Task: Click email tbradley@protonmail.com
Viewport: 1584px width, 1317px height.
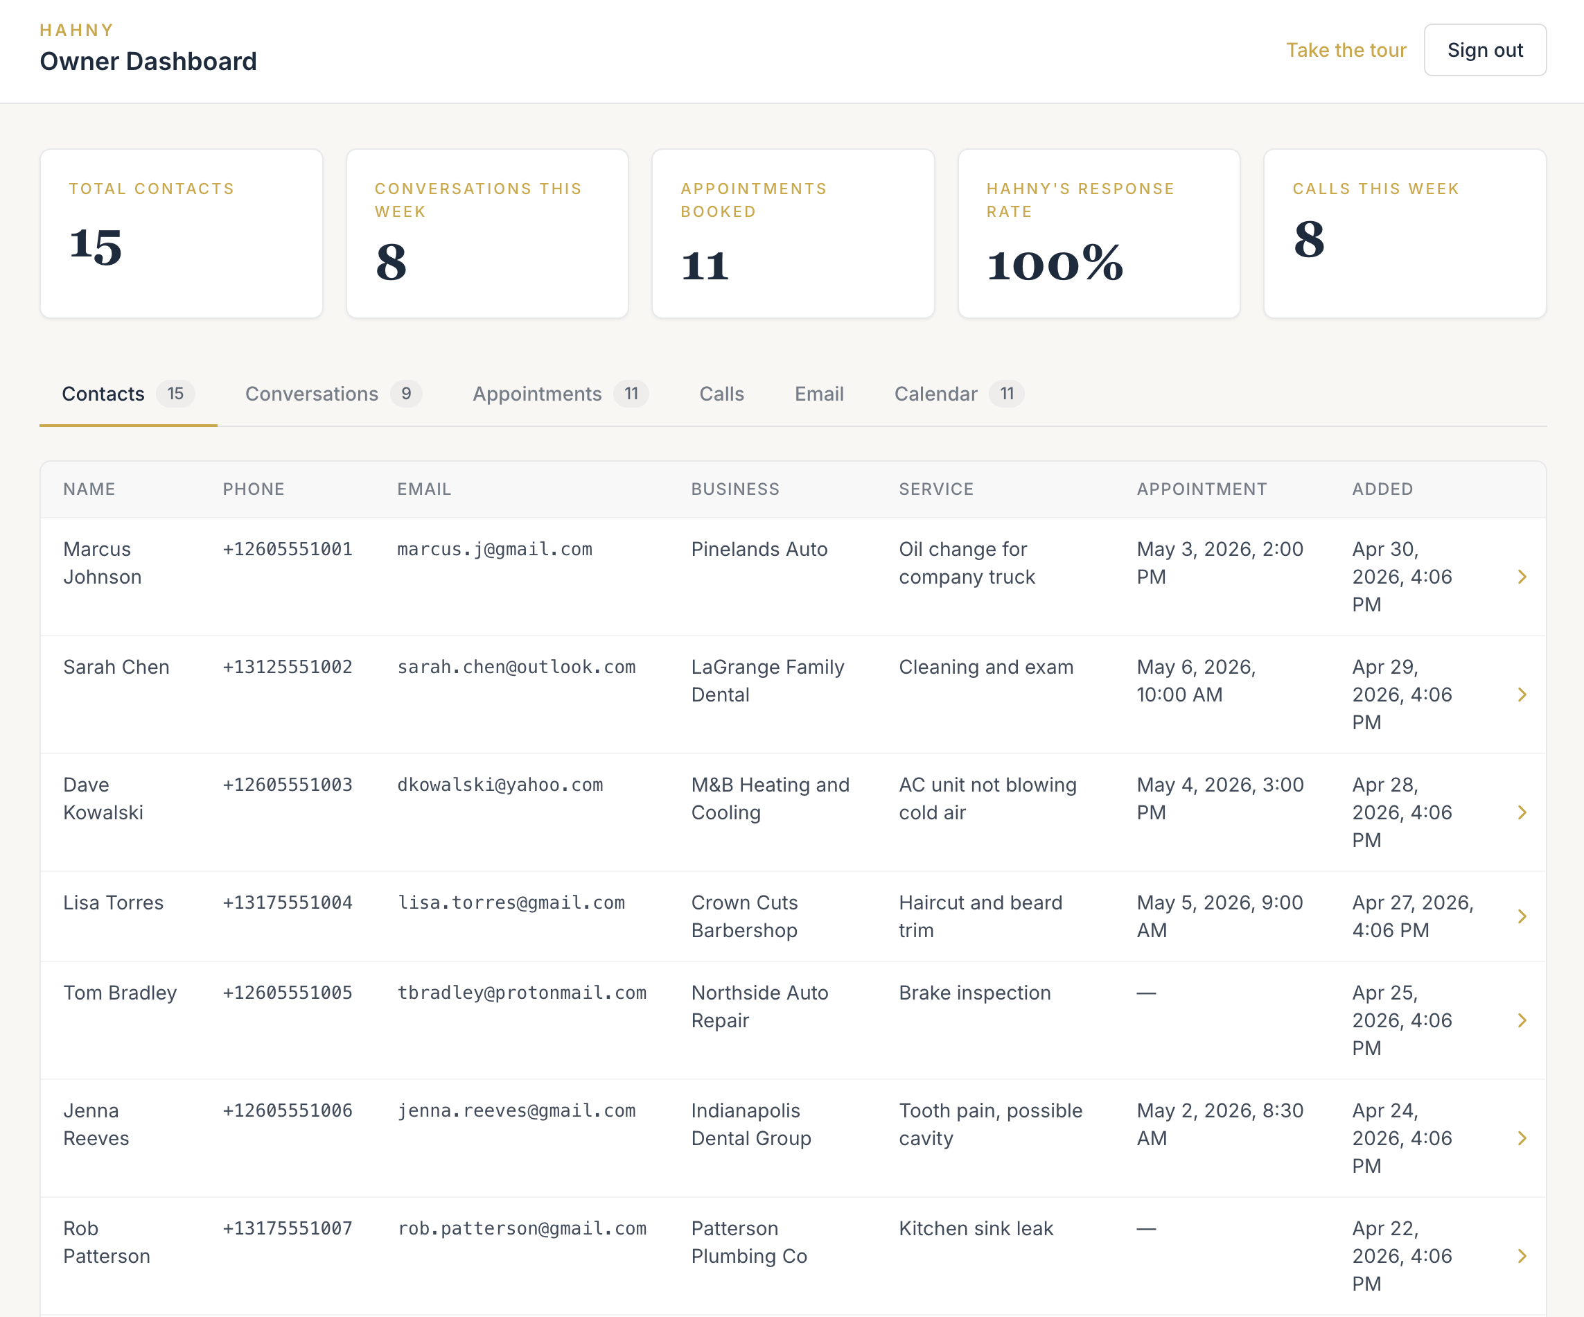Action: (x=522, y=993)
